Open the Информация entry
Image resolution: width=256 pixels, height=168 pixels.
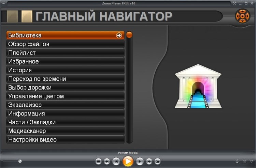pyautogui.click(x=65, y=113)
